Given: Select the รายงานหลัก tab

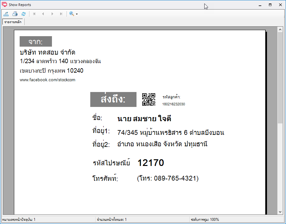Looking at the screenshot, I should coord(13,22).
